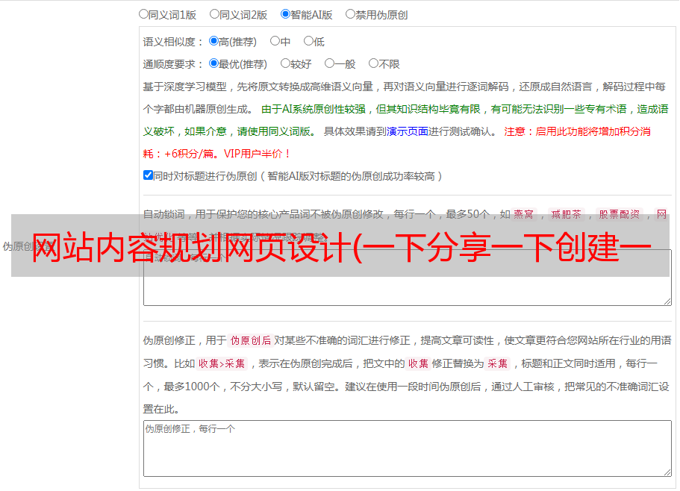The width and height of the screenshot is (680, 491).
Task: Select the 禁用伪原创 radio option
Action: point(350,14)
